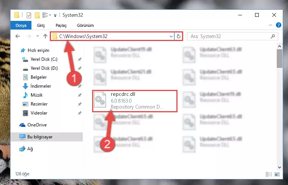Select the repcdrc.dll file
This screenshot has height=185, width=288.
[x=135, y=101]
